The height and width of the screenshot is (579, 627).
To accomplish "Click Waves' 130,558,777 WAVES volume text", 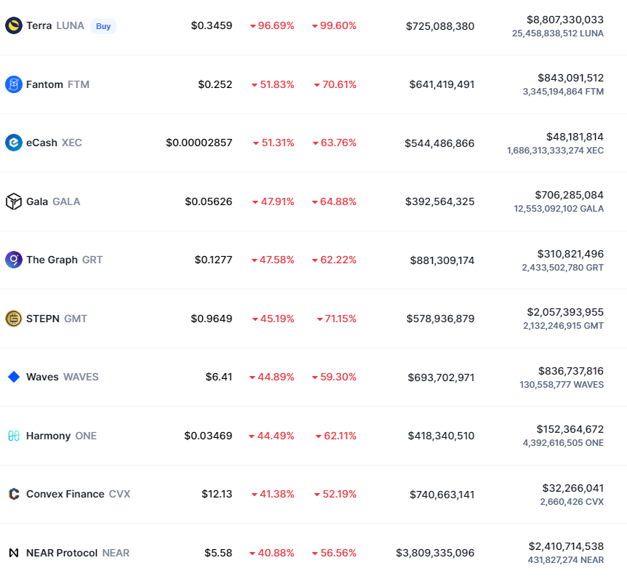I will pos(562,384).
